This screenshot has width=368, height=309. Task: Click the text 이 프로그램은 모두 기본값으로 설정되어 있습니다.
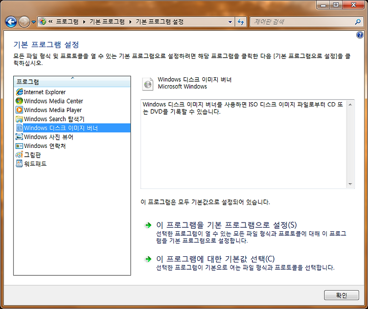point(205,202)
